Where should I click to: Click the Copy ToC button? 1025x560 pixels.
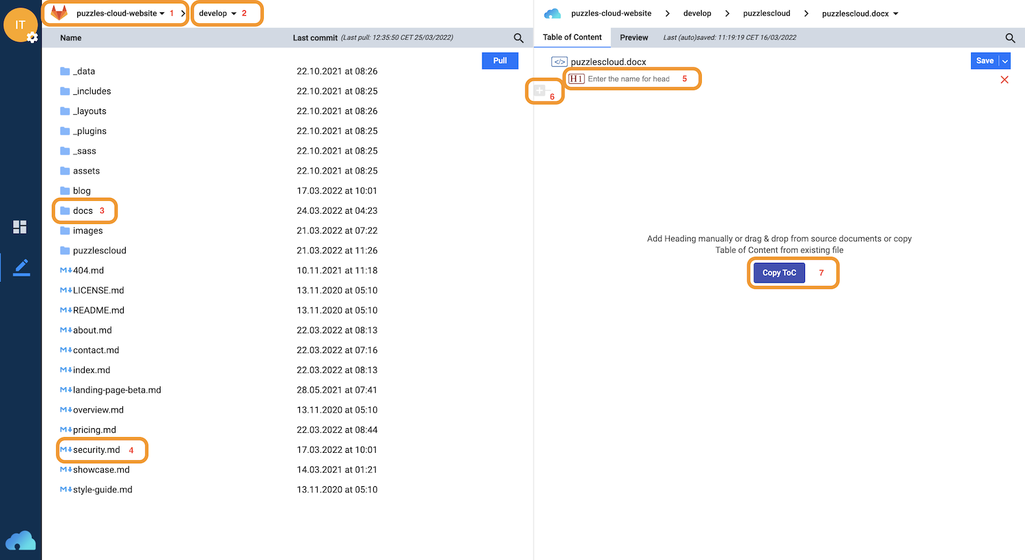(x=779, y=272)
